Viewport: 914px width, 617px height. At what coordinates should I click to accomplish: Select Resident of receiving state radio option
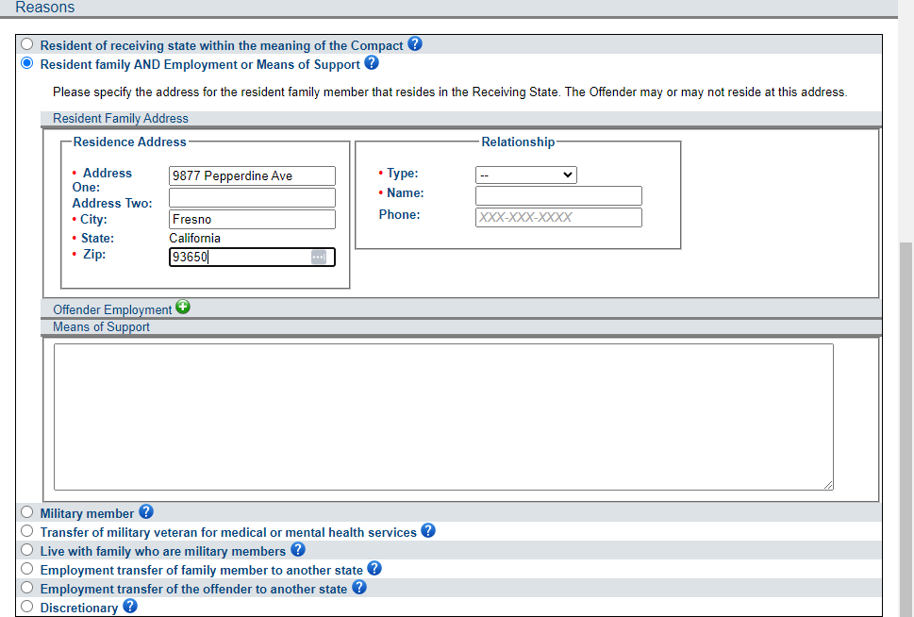(26, 44)
